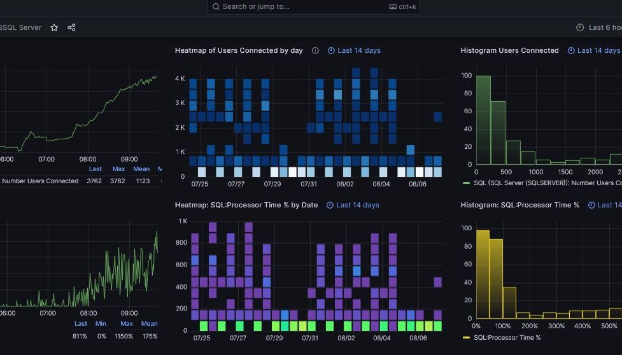Click Last 14 days text on Users Connected heatmap
This screenshot has height=355, width=622.
(x=359, y=50)
